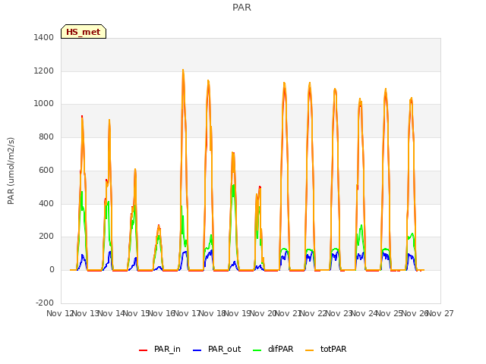
Task: Toggle the difPAR legend entry
Action: pyautogui.click(x=273, y=349)
